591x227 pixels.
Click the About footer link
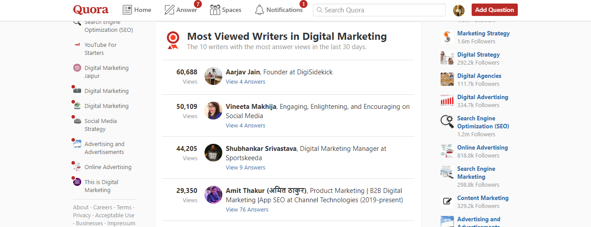(x=81, y=207)
